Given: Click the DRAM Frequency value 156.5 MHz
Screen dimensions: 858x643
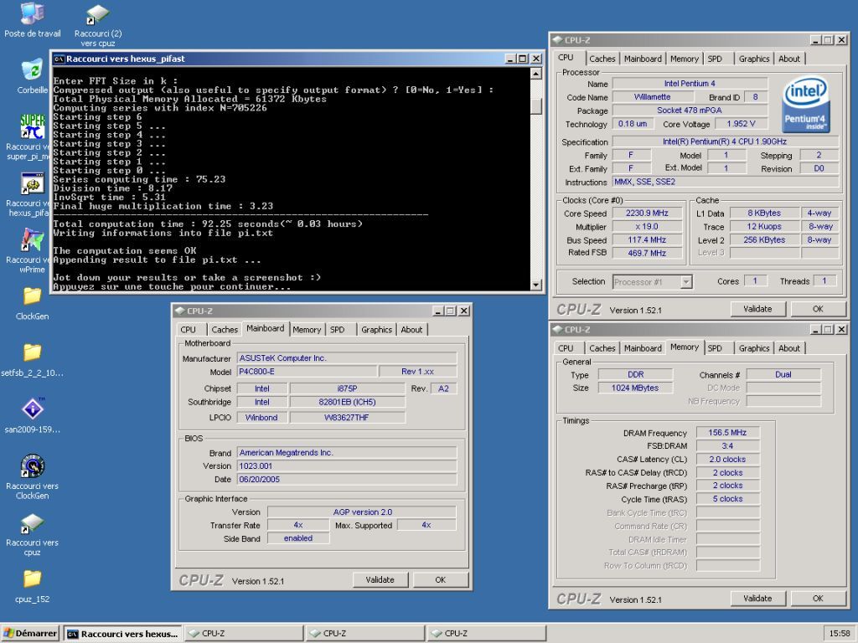Looking at the screenshot, I should [728, 433].
